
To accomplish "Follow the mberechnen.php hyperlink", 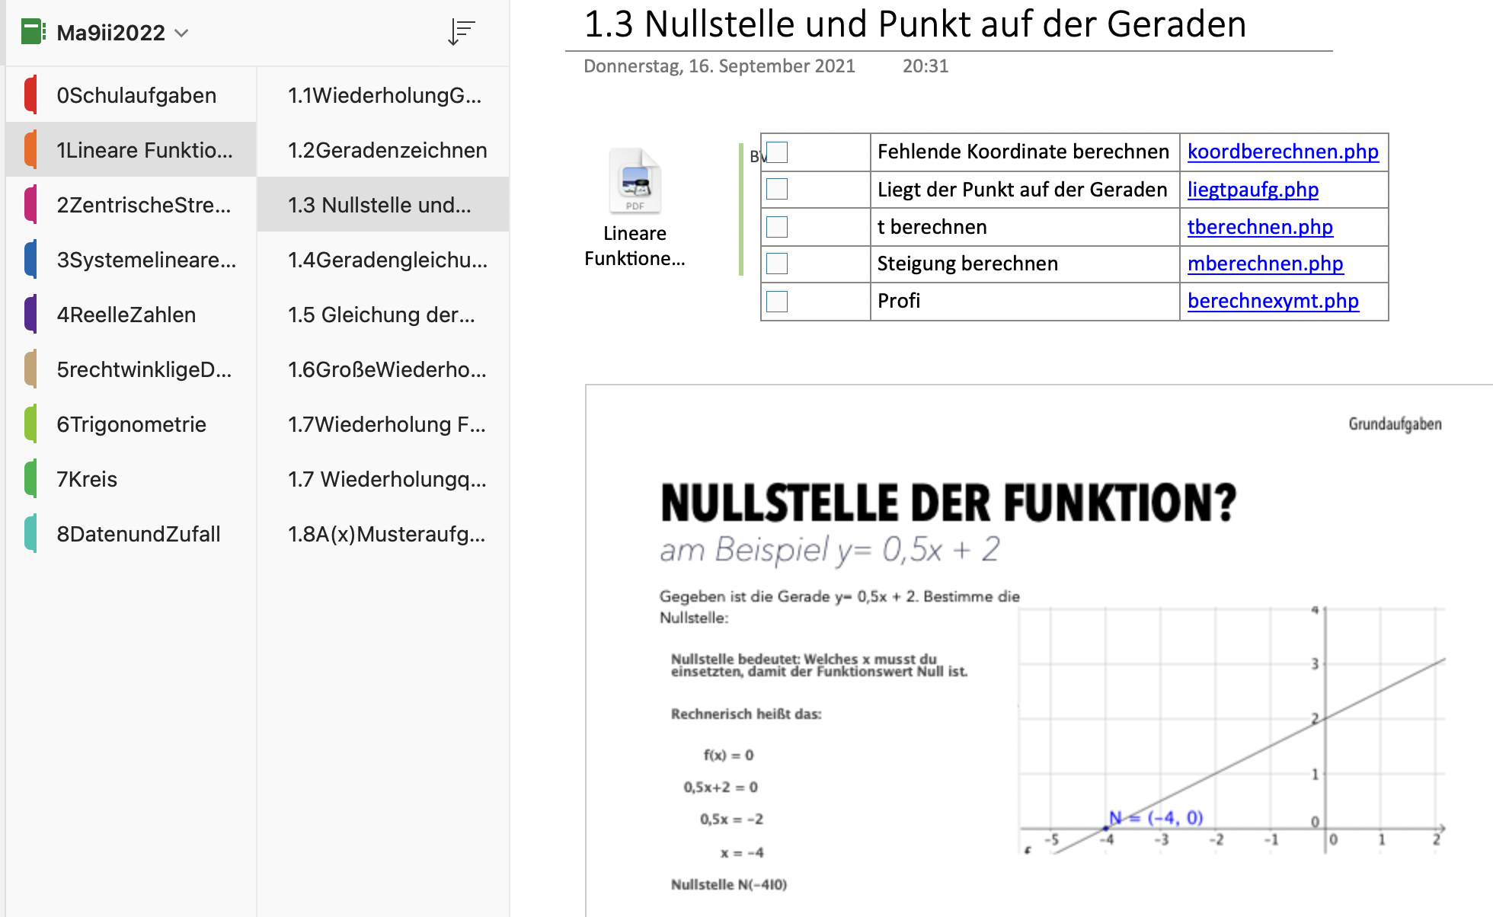I will click(1265, 264).
